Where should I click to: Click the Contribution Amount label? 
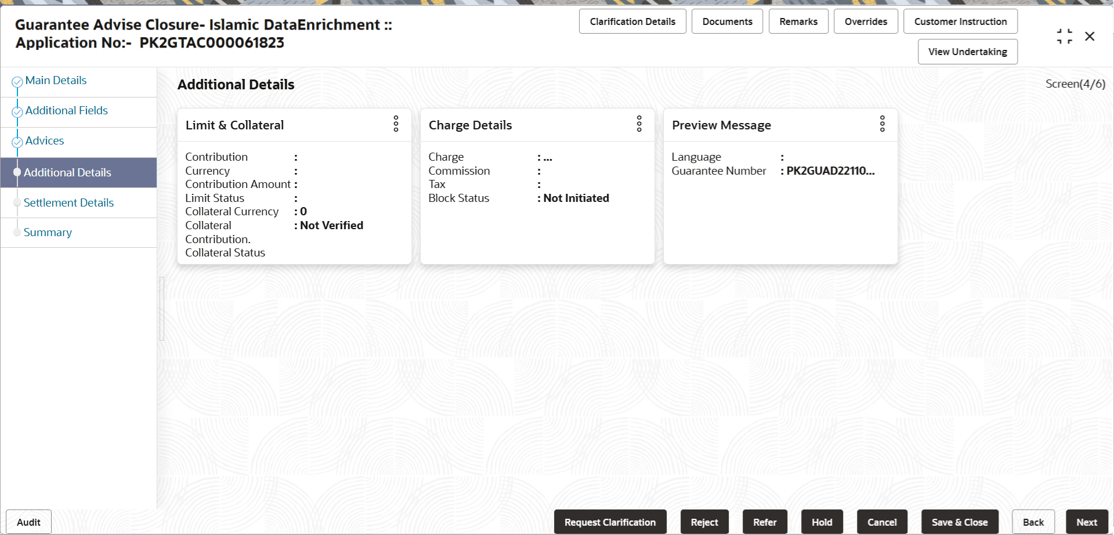238,185
